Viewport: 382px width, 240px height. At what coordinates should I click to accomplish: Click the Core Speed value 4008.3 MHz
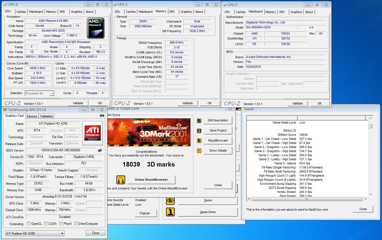[x=38, y=68]
